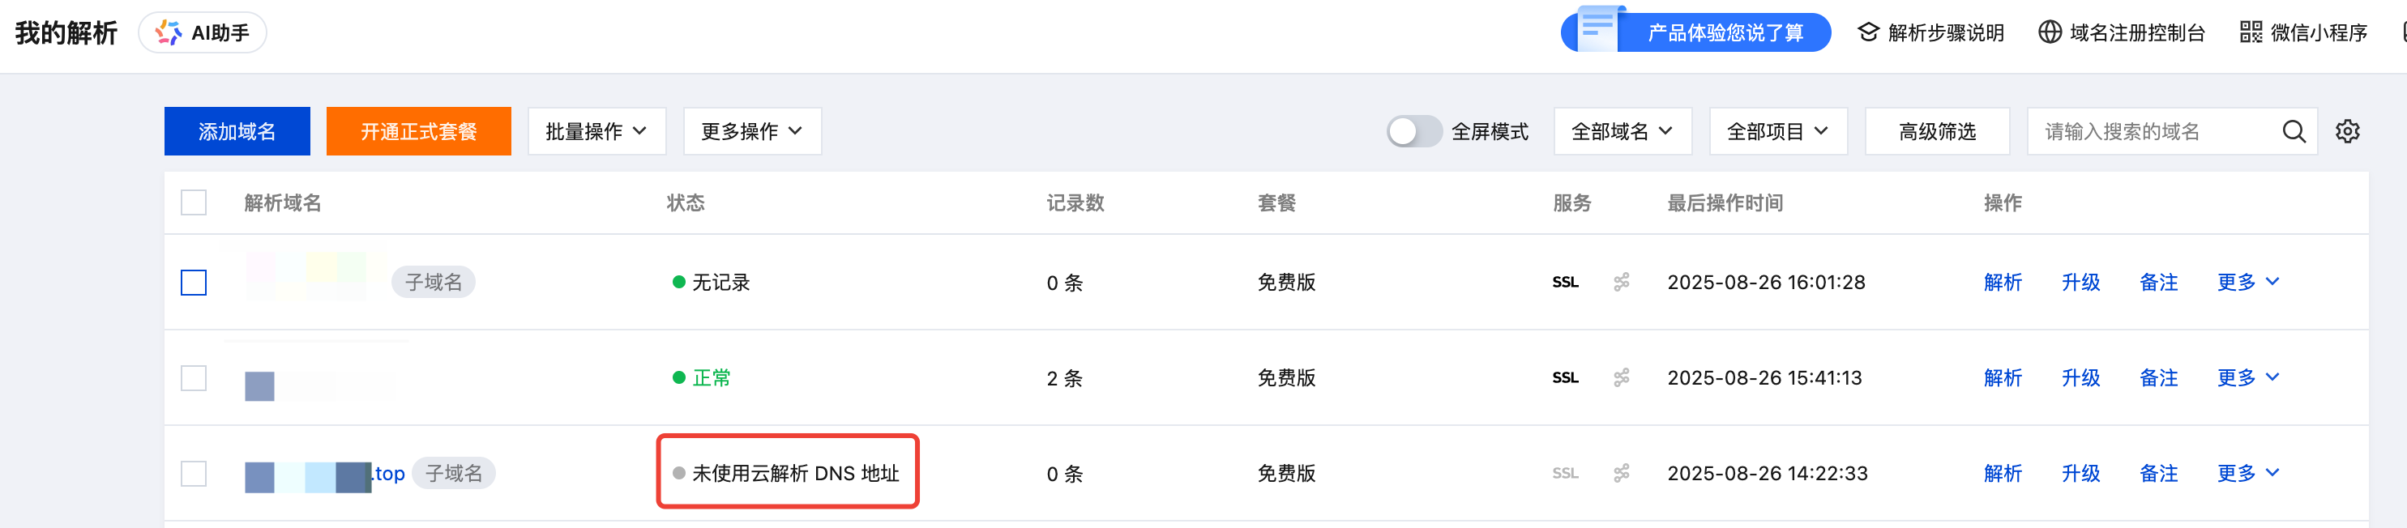Check the checkbox for the .top domain
Screen dimensions: 2407x528
(194, 474)
